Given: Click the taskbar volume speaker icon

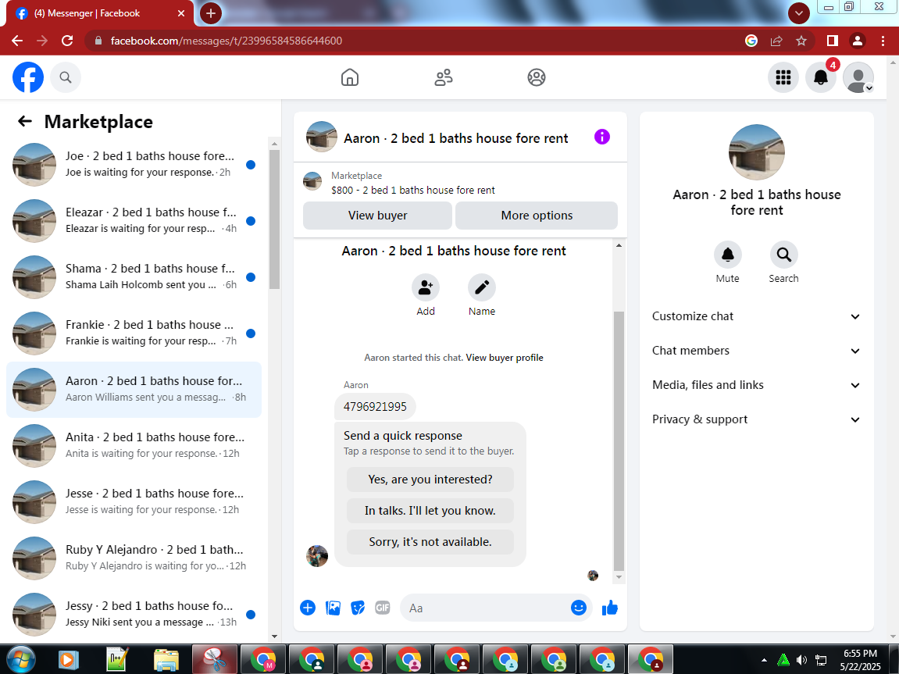Looking at the screenshot, I should click(x=801, y=660).
